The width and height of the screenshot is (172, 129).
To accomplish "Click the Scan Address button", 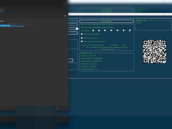I will click(x=106, y=21).
